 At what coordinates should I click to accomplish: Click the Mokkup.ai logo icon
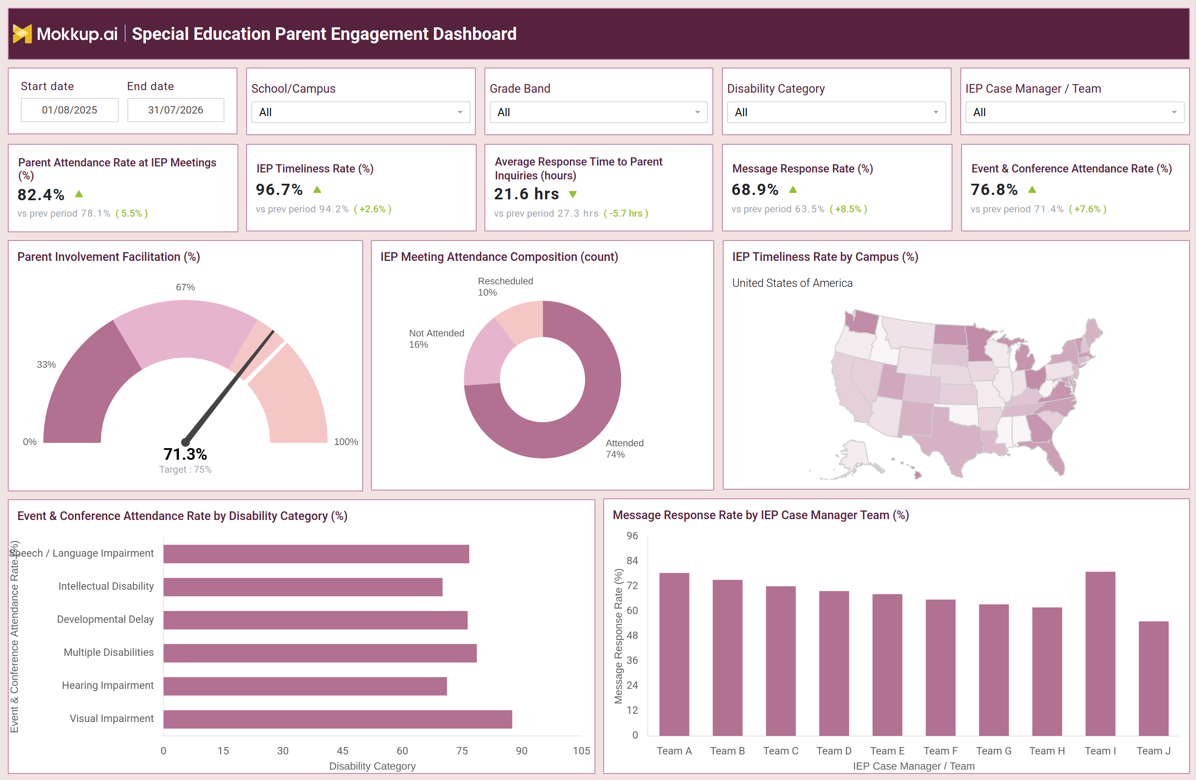(x=22, y=34)
